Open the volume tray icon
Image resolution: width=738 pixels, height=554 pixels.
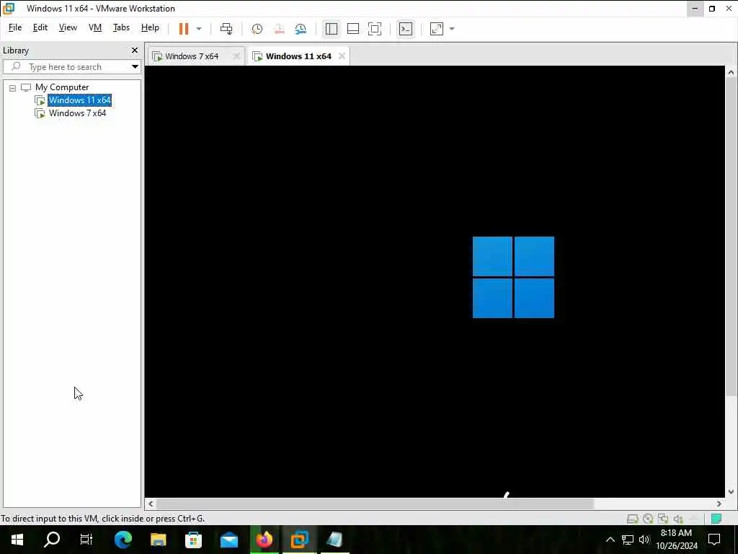(x=644, y=540)
